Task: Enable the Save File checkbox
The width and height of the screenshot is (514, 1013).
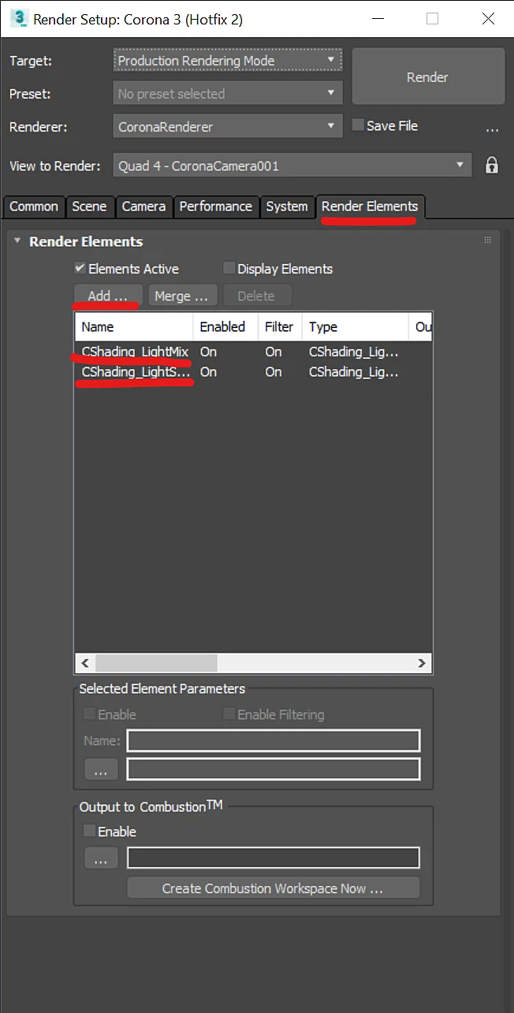Action: 358,125
